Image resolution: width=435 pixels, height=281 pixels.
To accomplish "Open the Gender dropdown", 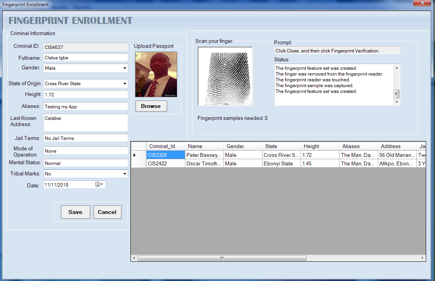I will pyautogui.click(x=125, y=68).
